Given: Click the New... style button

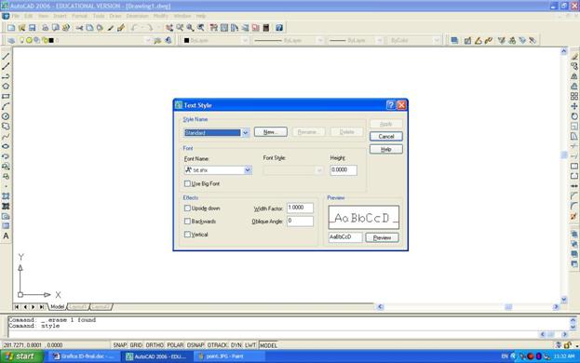Looking at the screenshot, I should point(271,132).
